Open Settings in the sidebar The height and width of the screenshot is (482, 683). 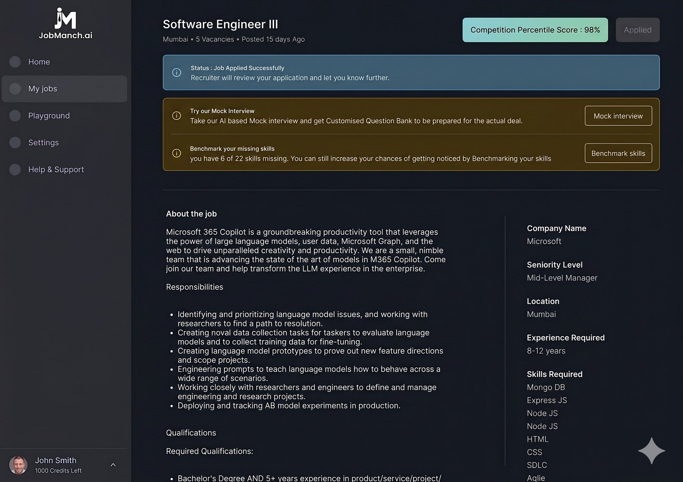[x=64, y=142]
